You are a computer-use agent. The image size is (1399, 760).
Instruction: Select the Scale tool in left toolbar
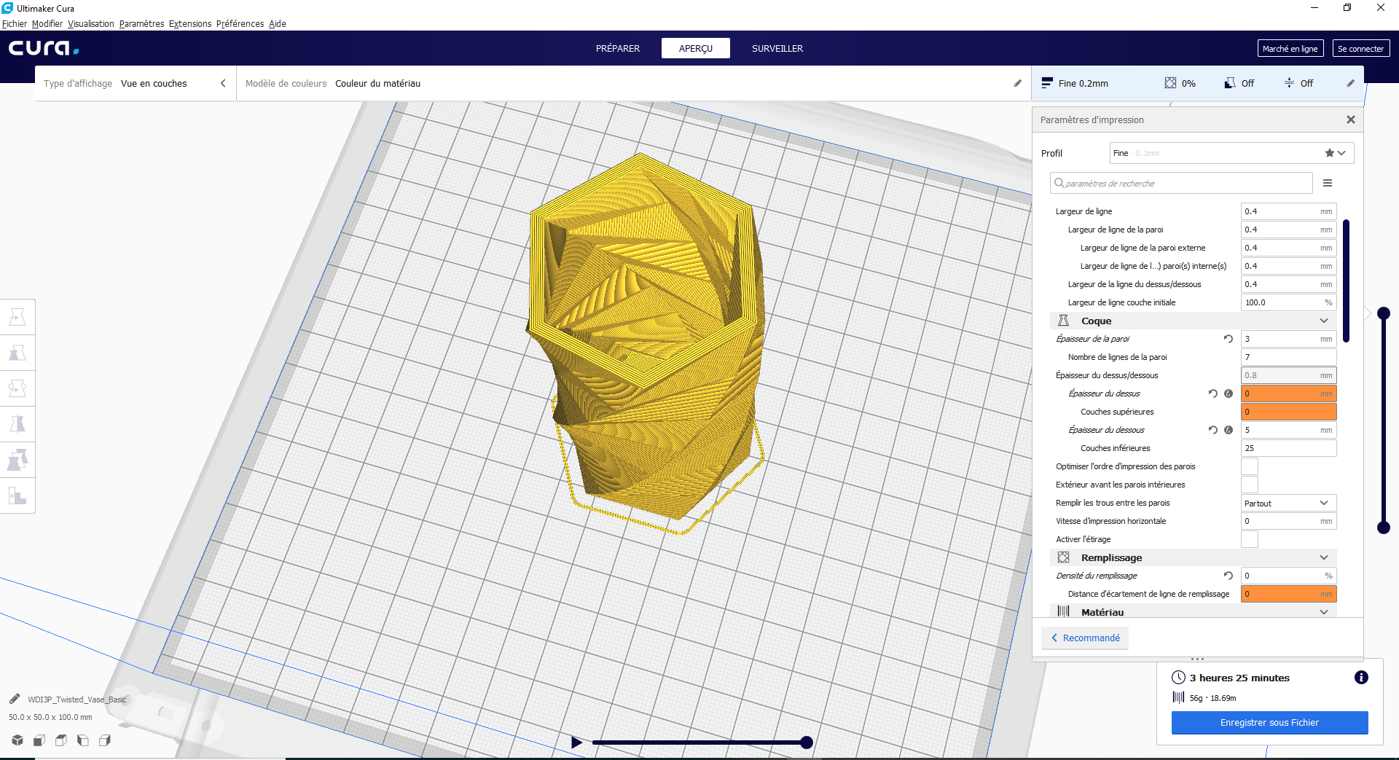click(x=17, y=353)
